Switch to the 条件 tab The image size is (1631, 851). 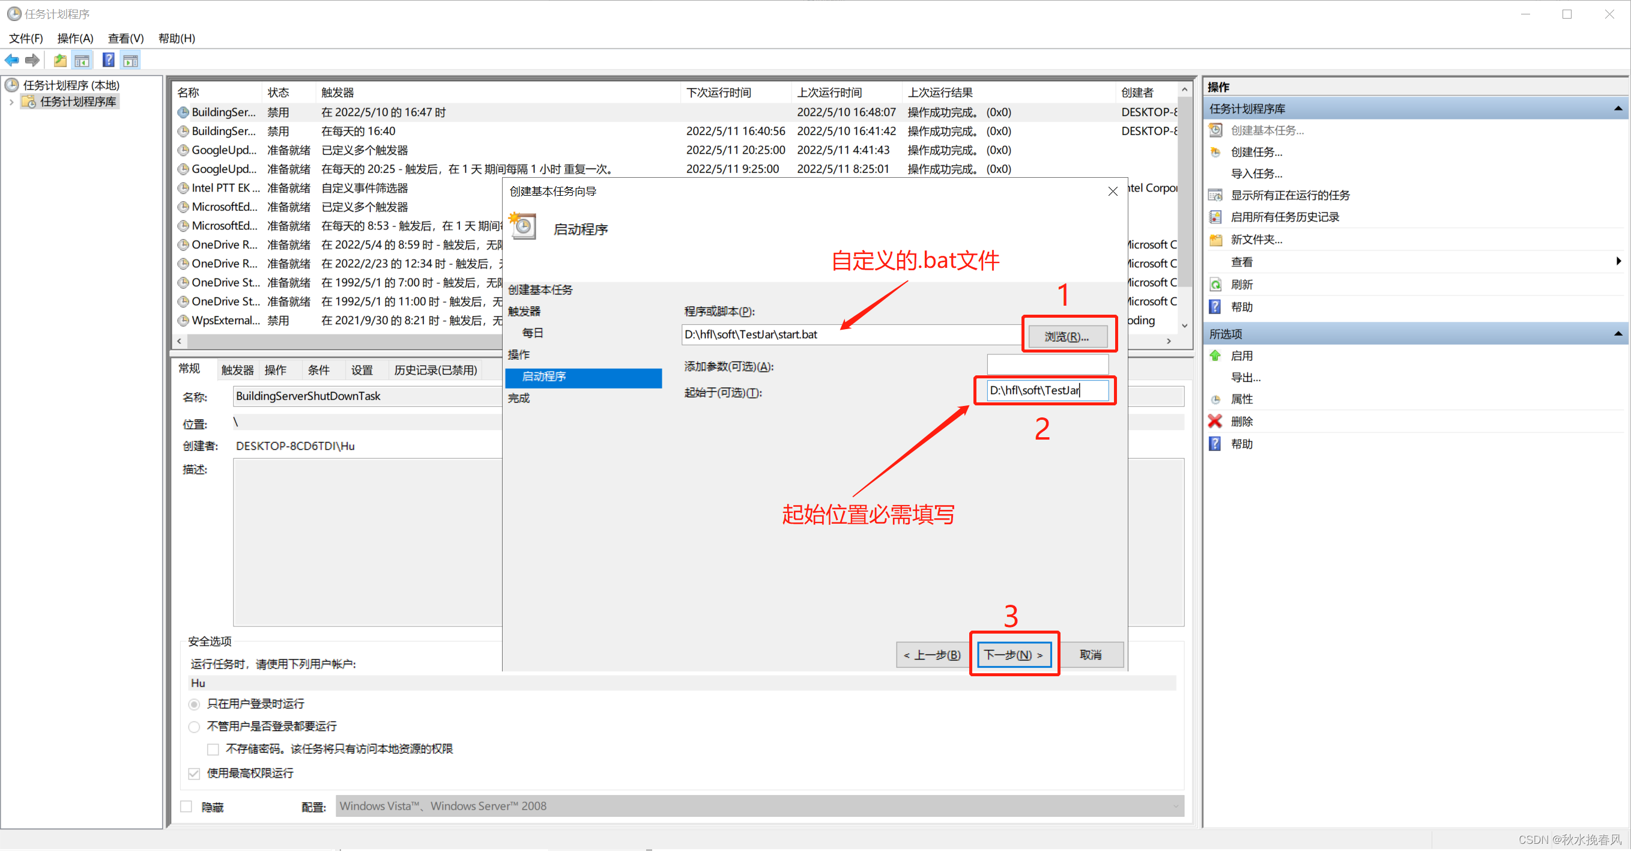(x=318, y=371)
